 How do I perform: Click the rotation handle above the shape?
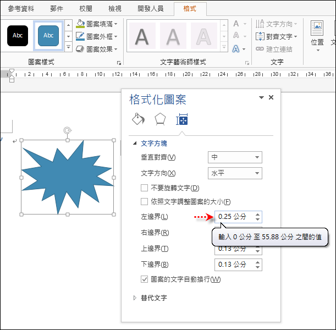(68, 130)
